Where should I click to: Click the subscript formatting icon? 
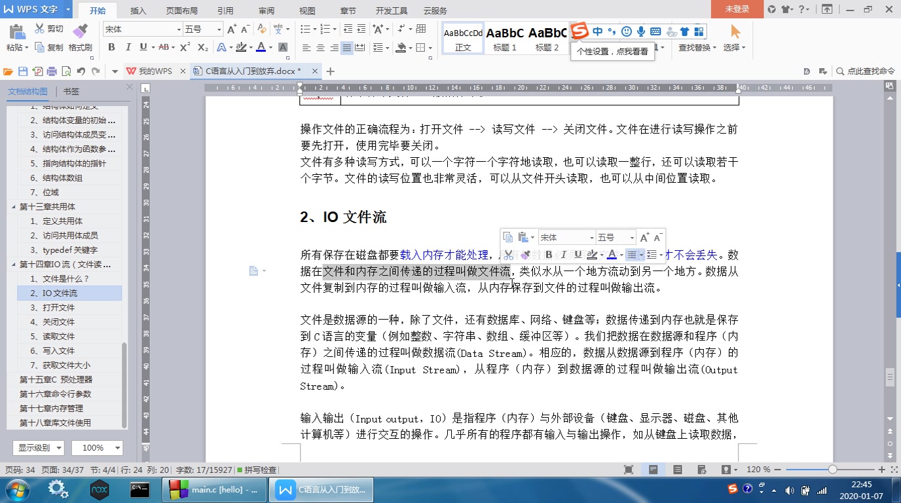[204, 47]
